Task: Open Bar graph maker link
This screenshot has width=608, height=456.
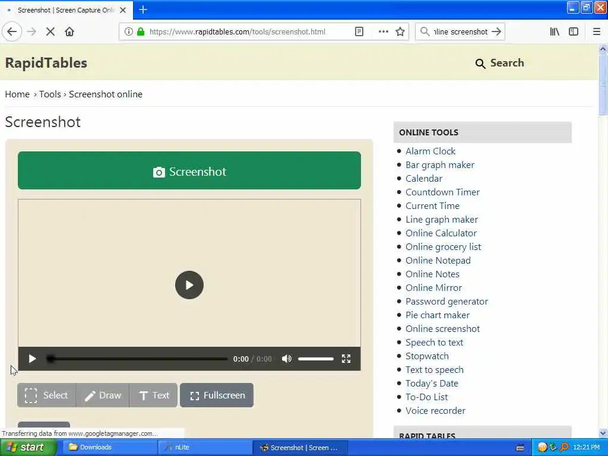Action: coord(440,165)
